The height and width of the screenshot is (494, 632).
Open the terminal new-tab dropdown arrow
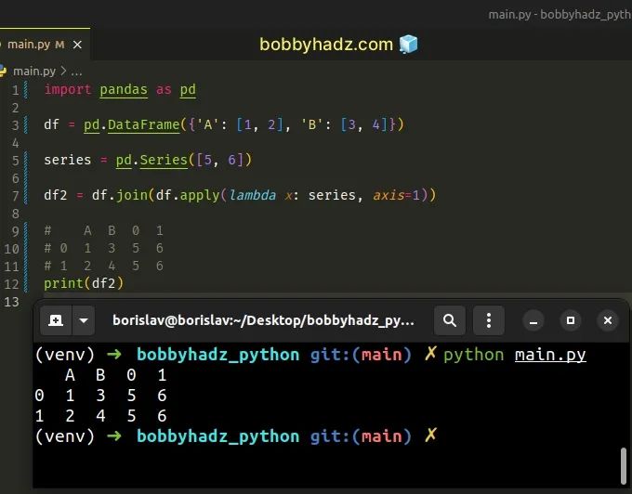[x=84, y=320]
